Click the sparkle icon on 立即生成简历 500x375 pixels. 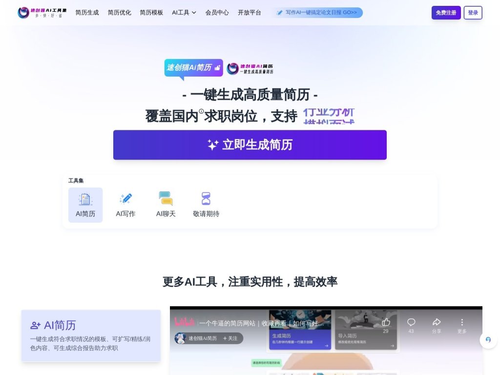(213, 145)
